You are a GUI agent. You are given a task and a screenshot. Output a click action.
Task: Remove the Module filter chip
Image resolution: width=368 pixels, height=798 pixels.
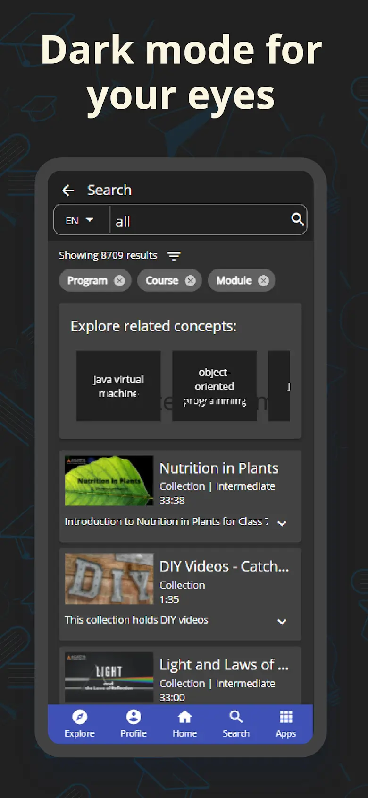[263, 281]
